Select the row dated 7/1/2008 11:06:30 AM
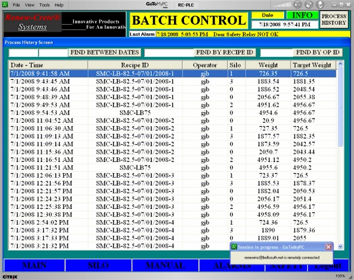 (173, 129)
